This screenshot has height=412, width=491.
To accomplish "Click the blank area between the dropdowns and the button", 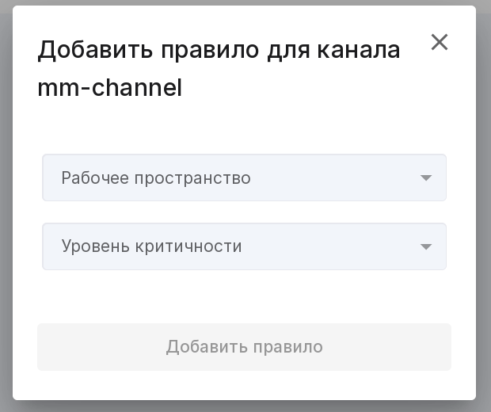I will (244, 296).
